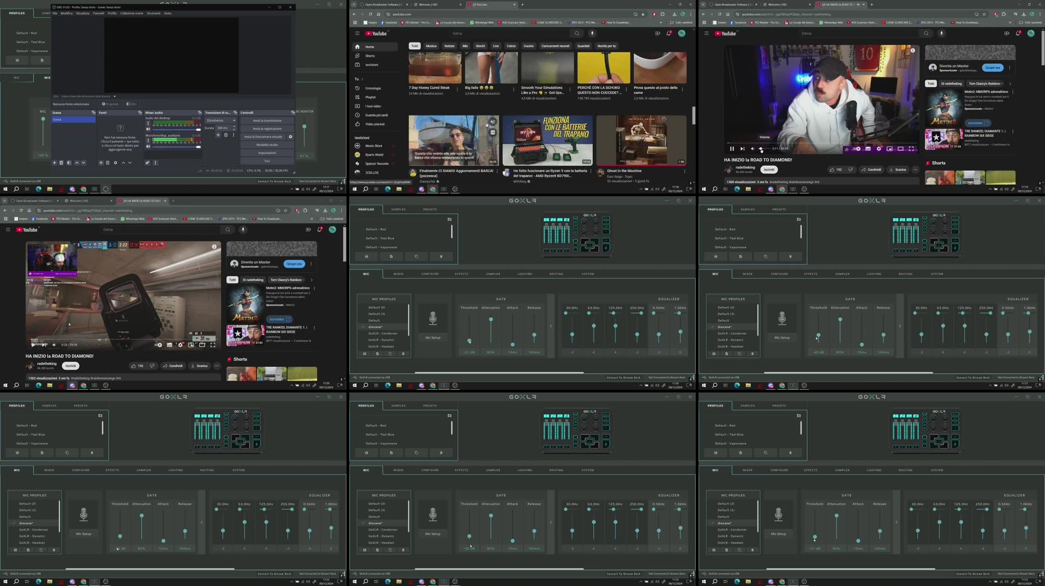Move scene up arrow in OBS Scene dock
The image size is (1045, 586).
(x=76, y=162)
